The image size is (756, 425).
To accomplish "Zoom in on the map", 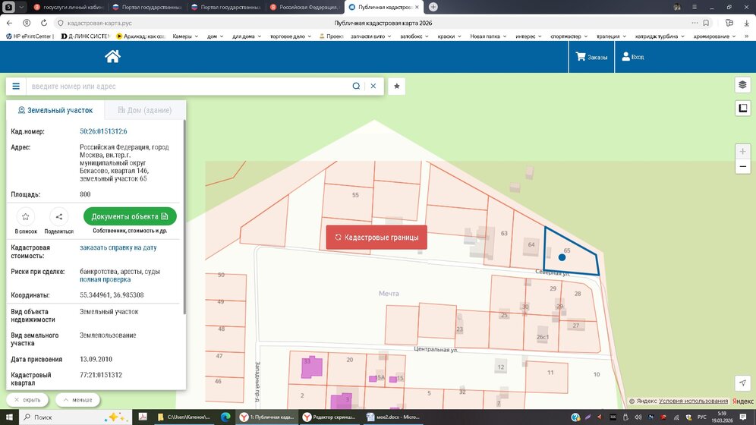I will coord(742,151).
